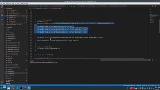Click the 16:06 clock in system tray
Viewport: 160px width, 90px height.
(x=157, y=87)
